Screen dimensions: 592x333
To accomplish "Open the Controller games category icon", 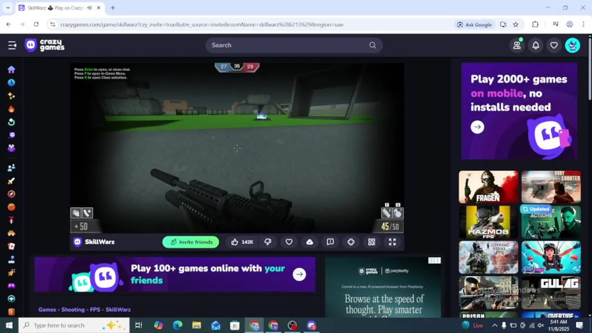I will click(x=11, y=285).
